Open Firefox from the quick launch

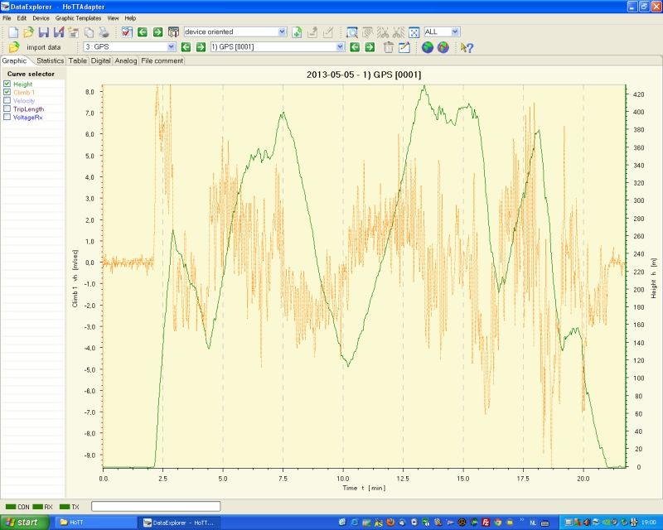(390, 523)
